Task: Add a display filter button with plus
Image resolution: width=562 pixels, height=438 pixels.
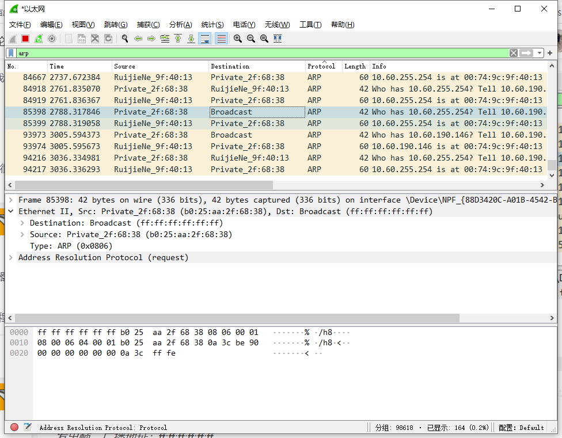Action: click(550, 53)
